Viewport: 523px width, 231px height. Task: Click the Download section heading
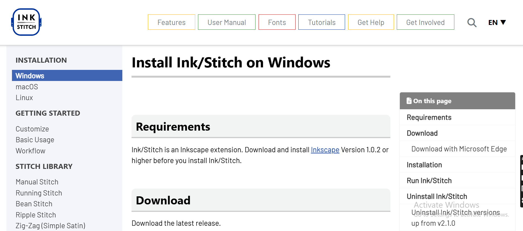(x=163, y=200)
